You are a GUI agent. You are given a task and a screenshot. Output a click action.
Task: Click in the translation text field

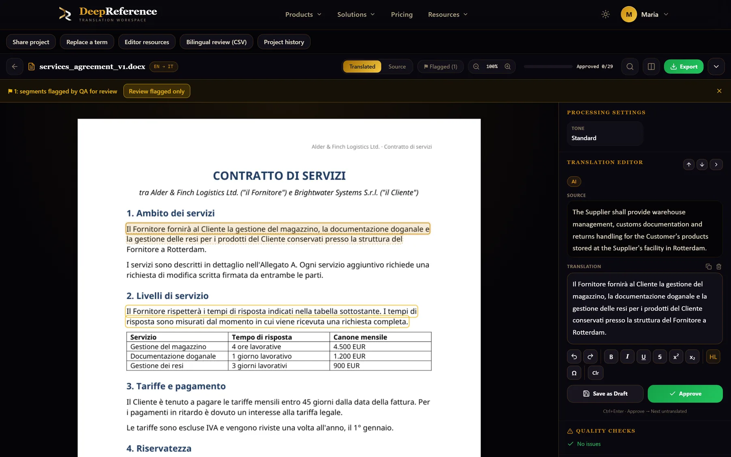[644, 308]
